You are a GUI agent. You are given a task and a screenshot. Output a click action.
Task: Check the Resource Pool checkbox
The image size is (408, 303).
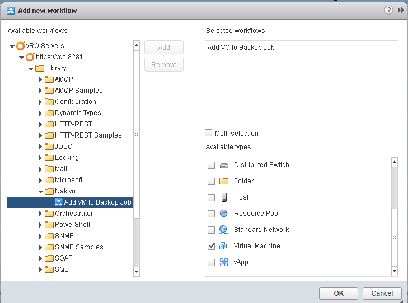tap(212, 214)
